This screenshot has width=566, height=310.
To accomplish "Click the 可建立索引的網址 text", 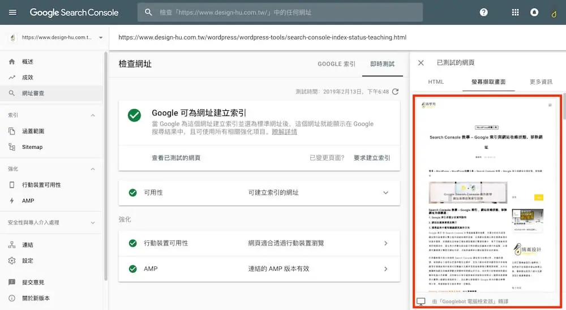I will [273, 193].
